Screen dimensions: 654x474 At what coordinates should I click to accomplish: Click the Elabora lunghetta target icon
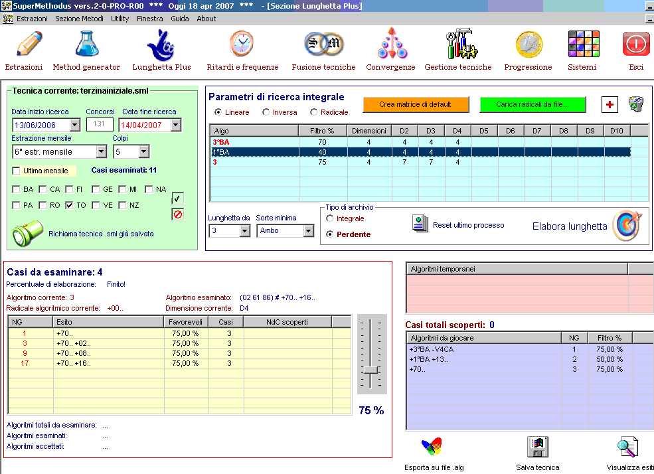[x=627, y=226]
